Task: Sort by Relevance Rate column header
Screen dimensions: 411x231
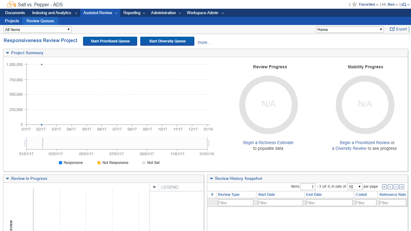Action: 393,195
